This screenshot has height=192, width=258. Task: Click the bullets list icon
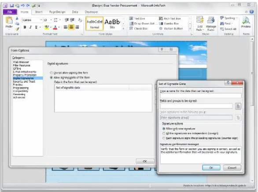pyautogui.click(x=55, y=20)
